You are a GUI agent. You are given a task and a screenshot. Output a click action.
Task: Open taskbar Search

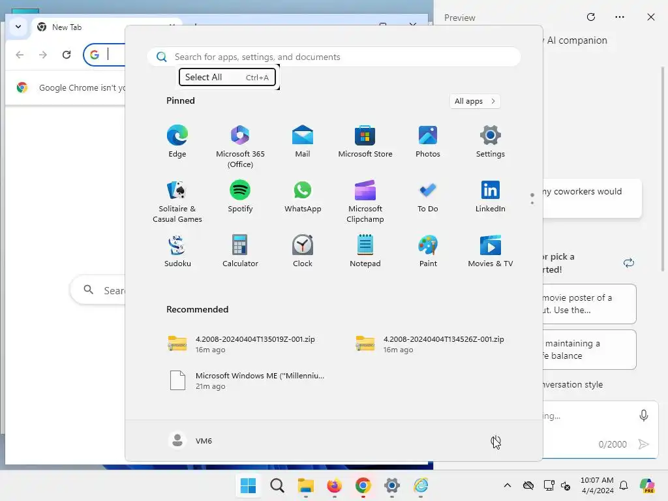coord(277,485)
